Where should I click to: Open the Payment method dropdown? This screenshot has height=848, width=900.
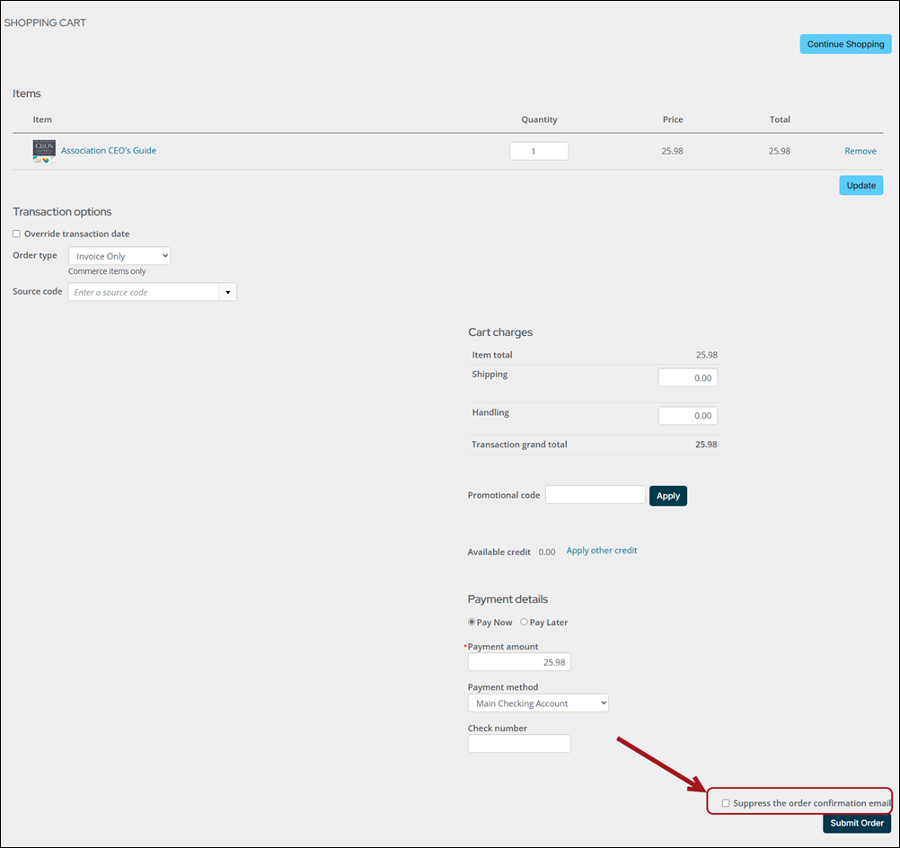pyautogui.click(x=538, y=703)
